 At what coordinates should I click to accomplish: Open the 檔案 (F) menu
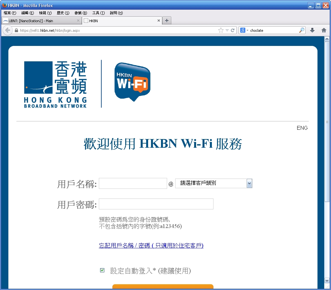point(10,13)
